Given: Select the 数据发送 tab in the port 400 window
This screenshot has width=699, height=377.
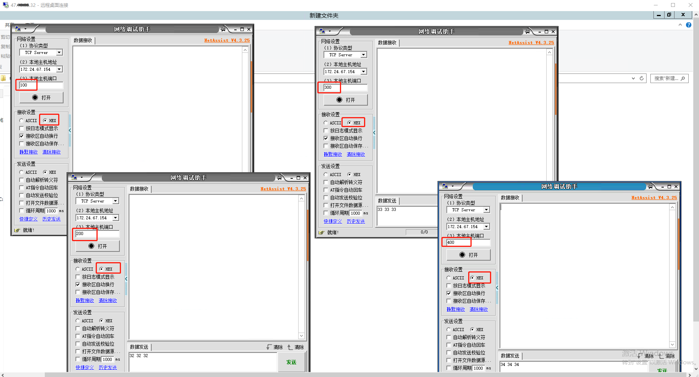Looking at the screenshot, I should pos(510,356).
